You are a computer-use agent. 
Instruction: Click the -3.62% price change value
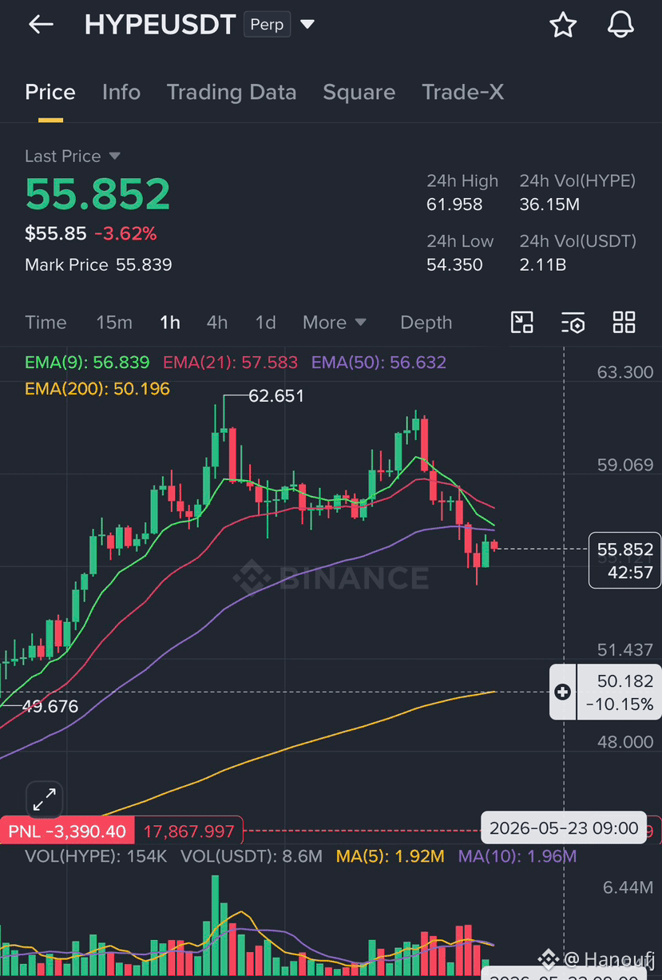coord(125,234)
